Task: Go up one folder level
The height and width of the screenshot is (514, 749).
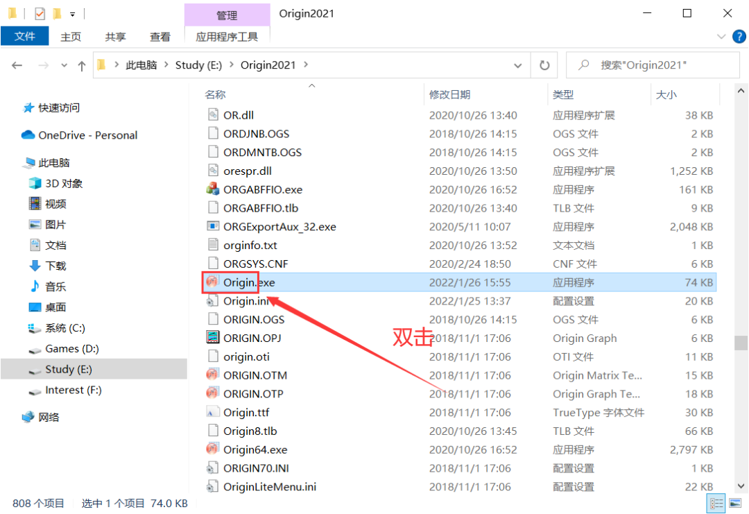Action: click(x=82, y=65)
